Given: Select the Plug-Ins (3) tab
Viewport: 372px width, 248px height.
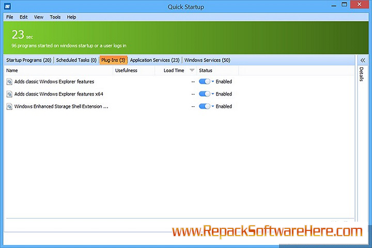Looking at the screenshot, I should click(x=113, y=60).
